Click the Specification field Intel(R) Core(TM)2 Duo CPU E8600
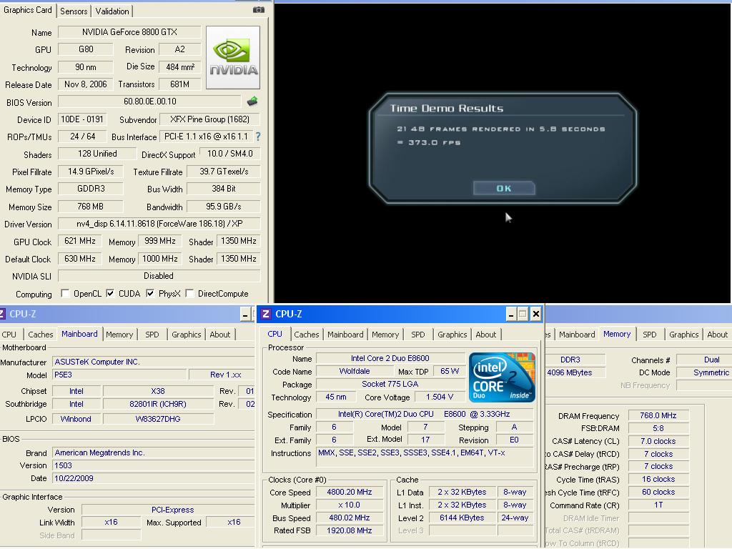The width and height of the screenshot is (732, 549). [x=425, y=414]
